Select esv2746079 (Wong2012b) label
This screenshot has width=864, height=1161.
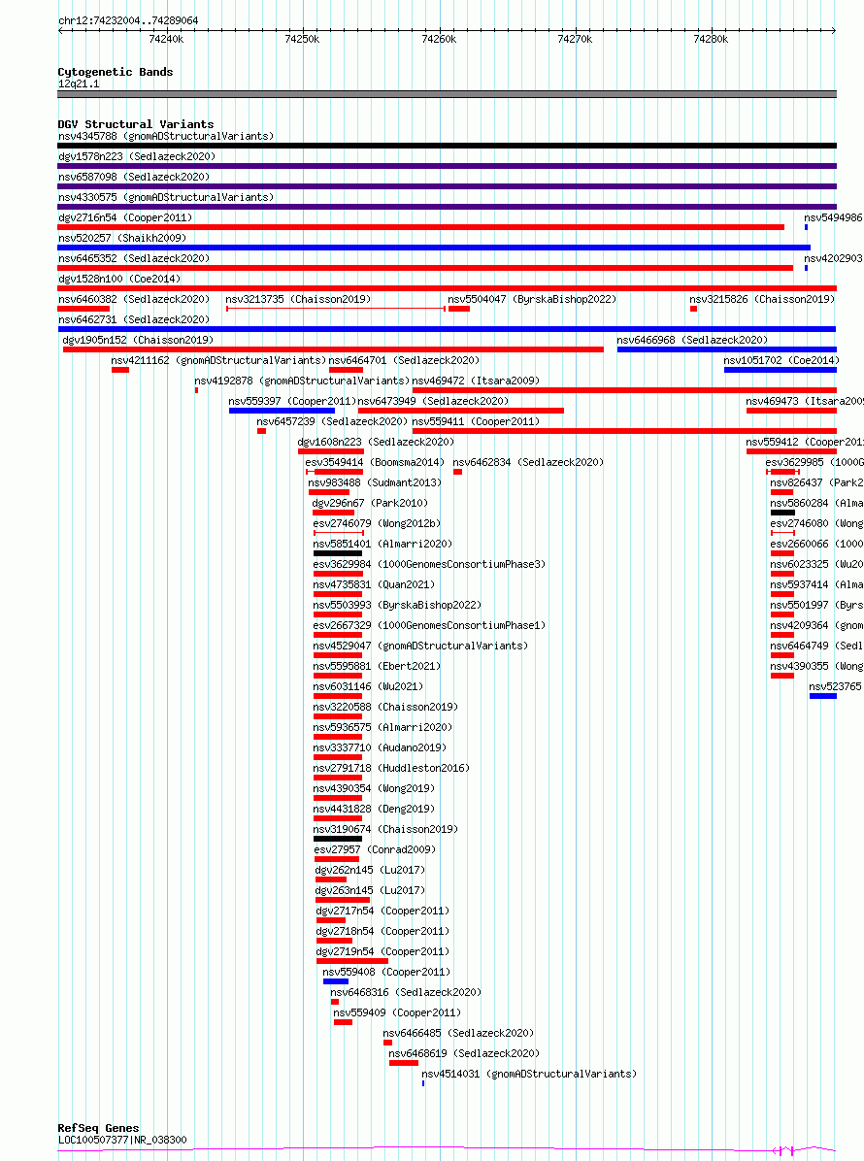[377, 523]
